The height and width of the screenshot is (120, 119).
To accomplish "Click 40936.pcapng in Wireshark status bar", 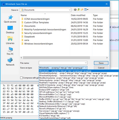I will tap(6, 118).
